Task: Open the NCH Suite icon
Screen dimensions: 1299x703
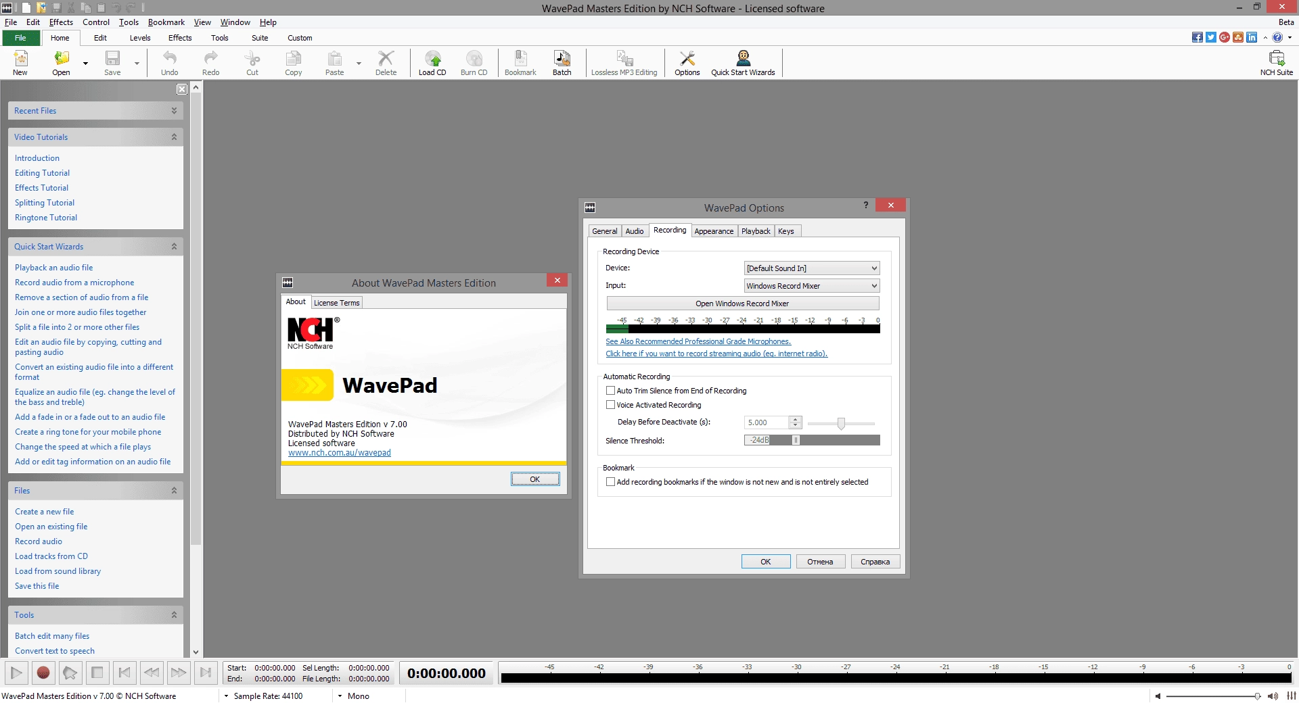Action: 1276,63
